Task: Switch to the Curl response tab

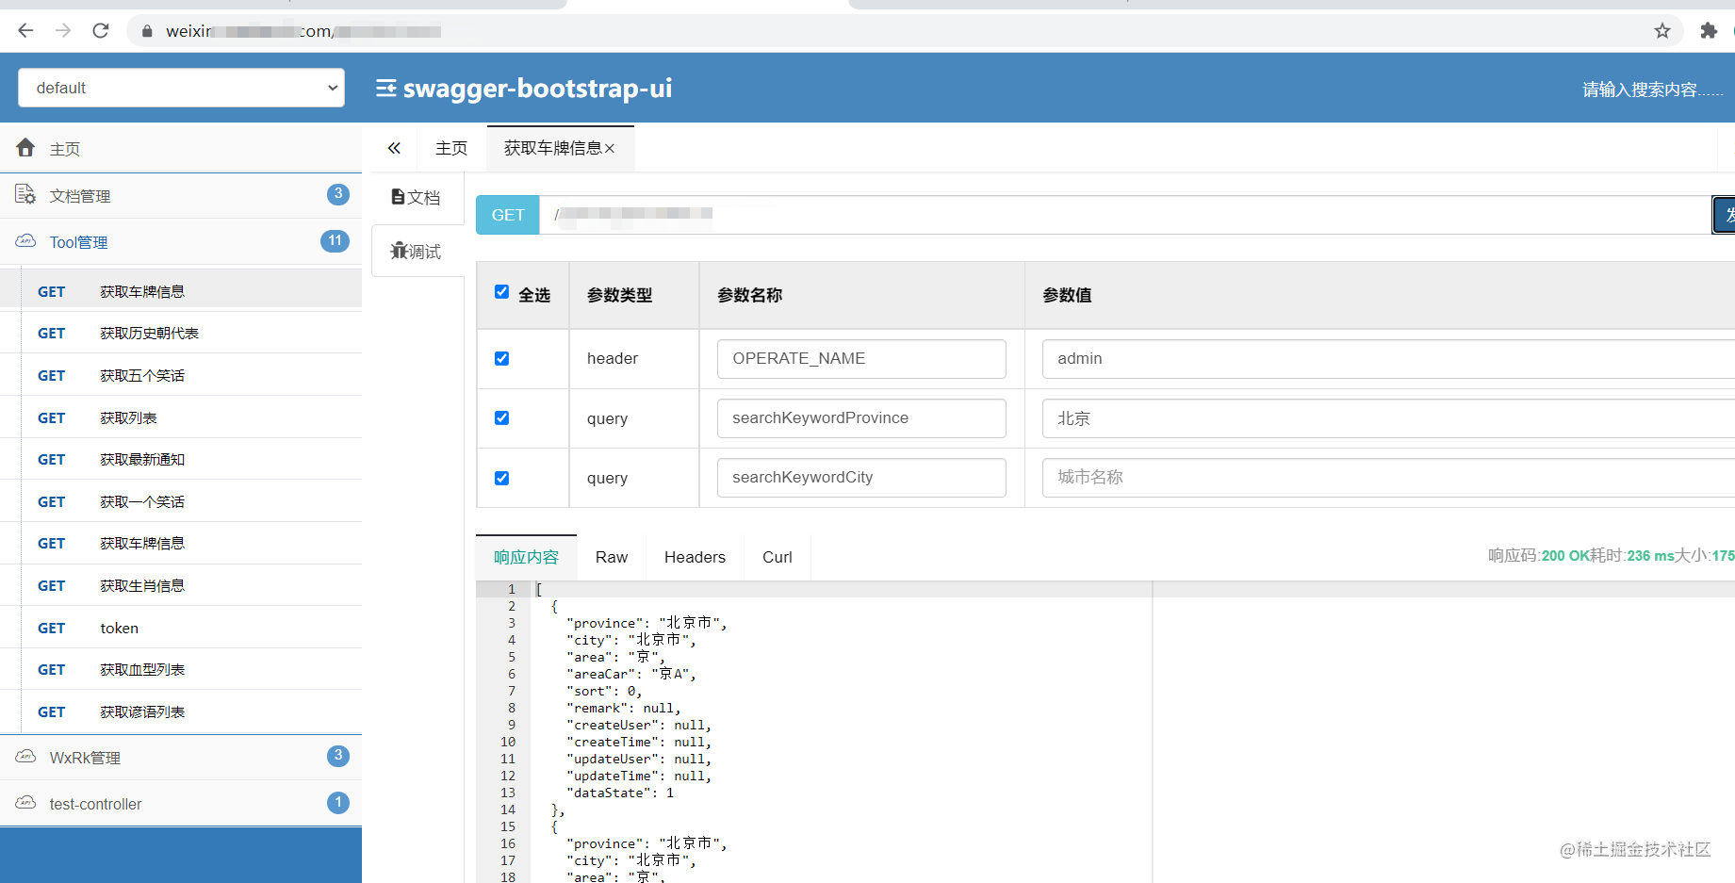Action: coord(777,557)
